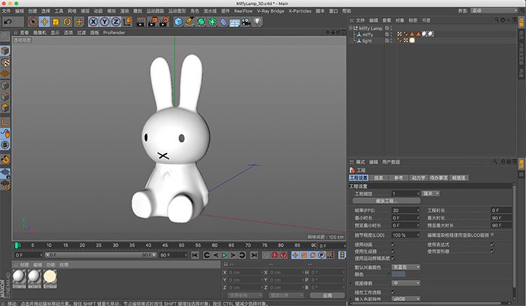
Task: Select the light object in Object Manager
Action: coord(367,41)
